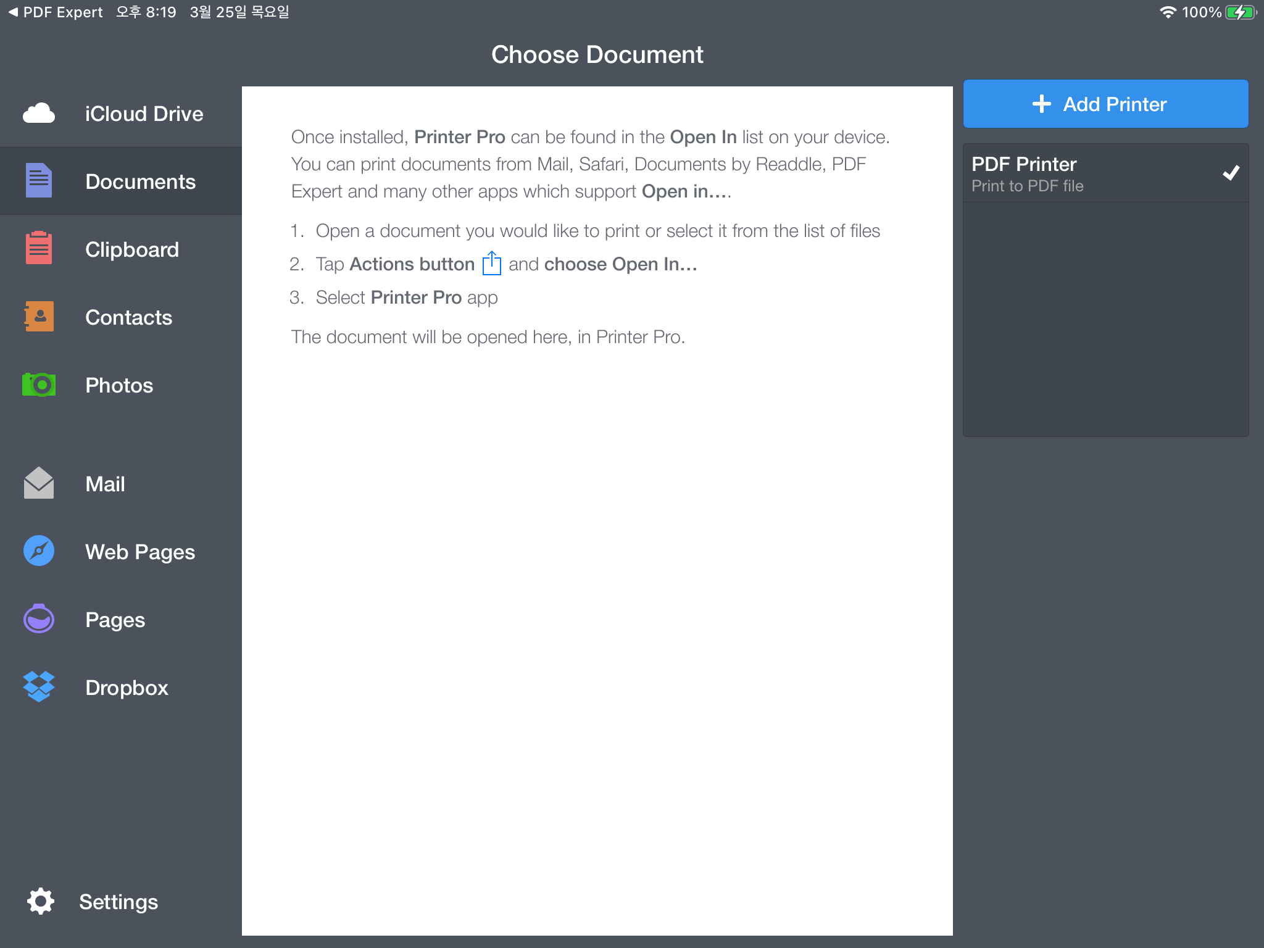Open the Dropbox logo icon
1264x948 pixels.
click(39, 687)
